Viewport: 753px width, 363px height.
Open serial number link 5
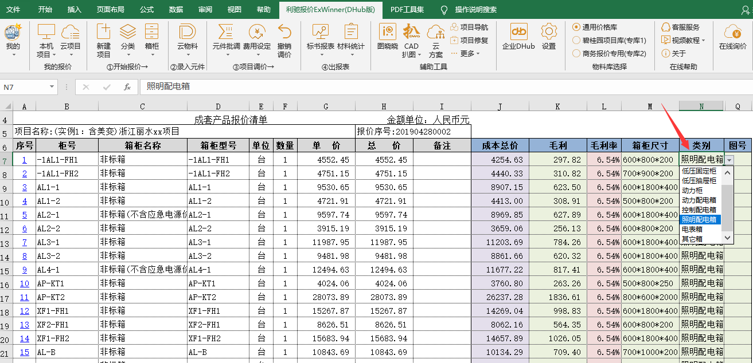tap(25, 215)
